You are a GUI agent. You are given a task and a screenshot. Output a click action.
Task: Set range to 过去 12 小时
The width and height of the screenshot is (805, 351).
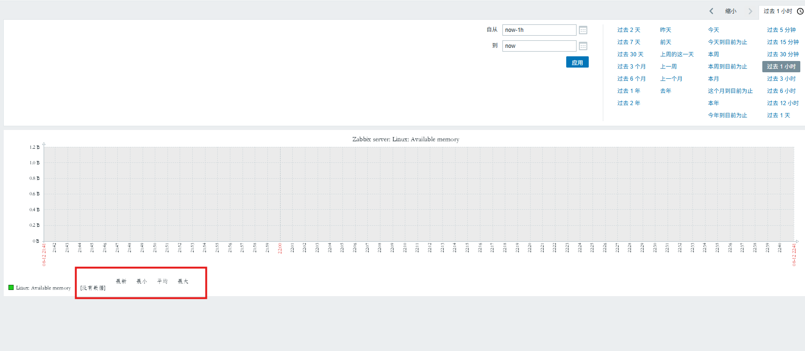pyautogui.click(x=783, y=103)
